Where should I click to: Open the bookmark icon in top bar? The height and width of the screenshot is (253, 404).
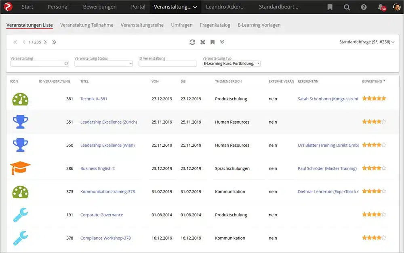[330, 7]
